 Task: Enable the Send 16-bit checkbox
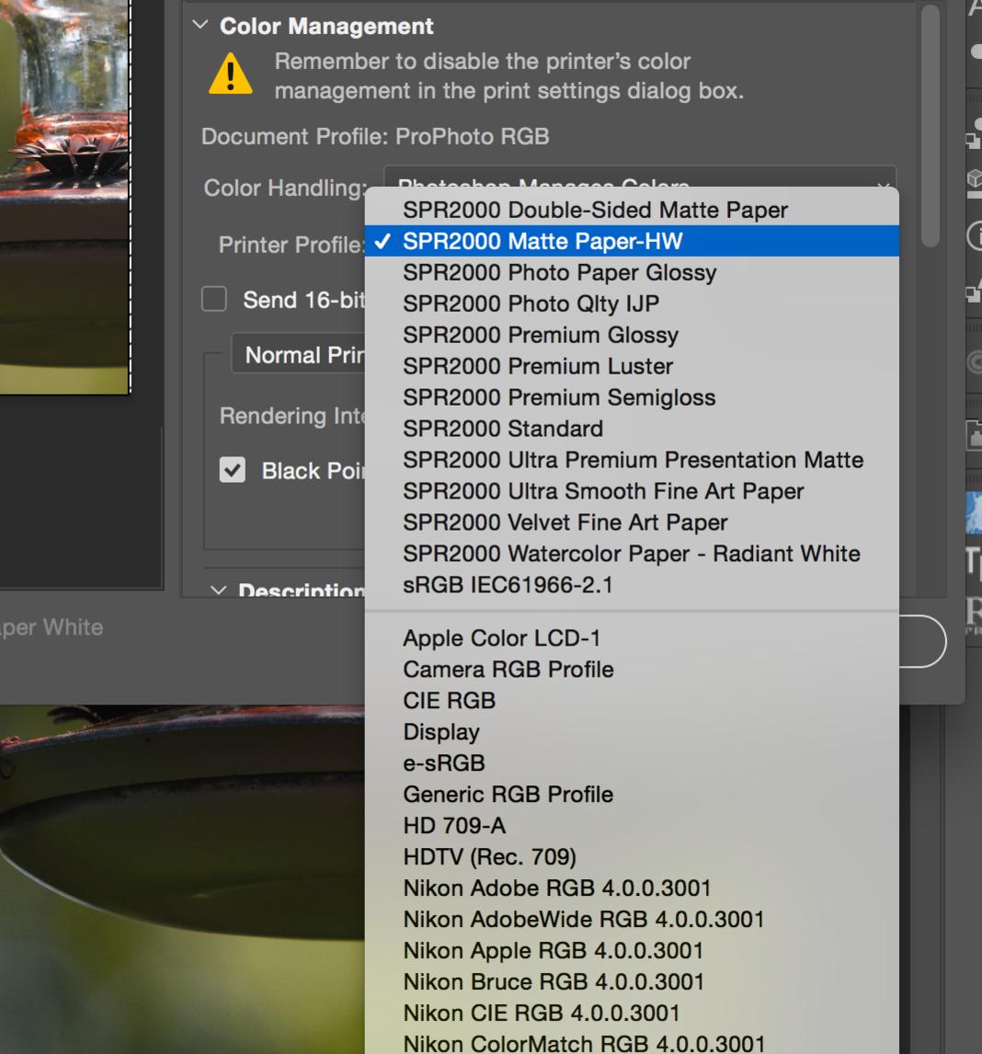click(214, 299)
